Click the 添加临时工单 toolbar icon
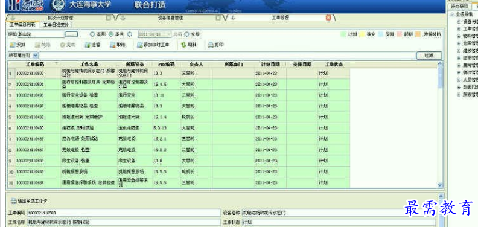 point(139,45)
